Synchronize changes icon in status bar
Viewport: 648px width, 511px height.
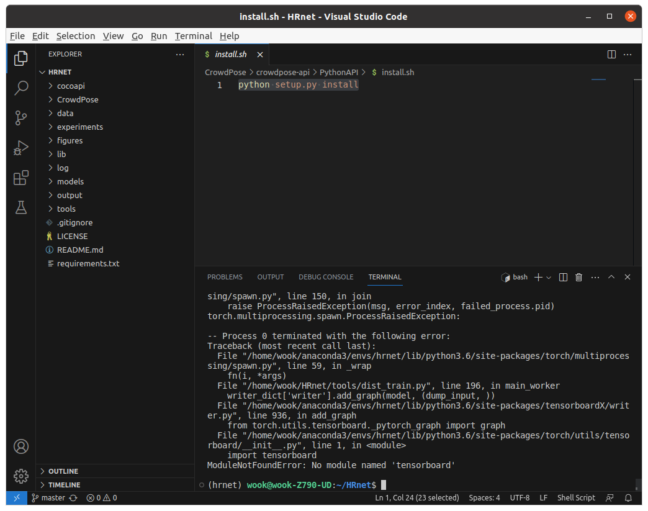pos(73,498)
